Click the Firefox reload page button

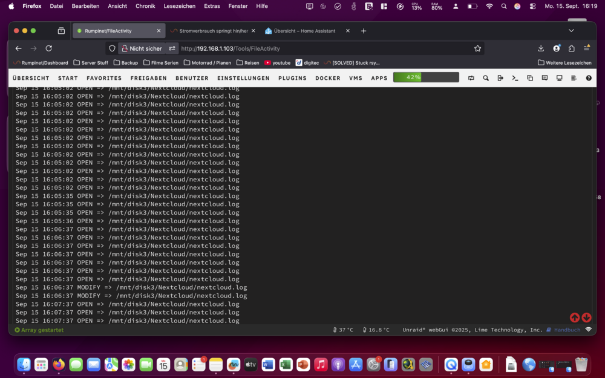point(48,48)
